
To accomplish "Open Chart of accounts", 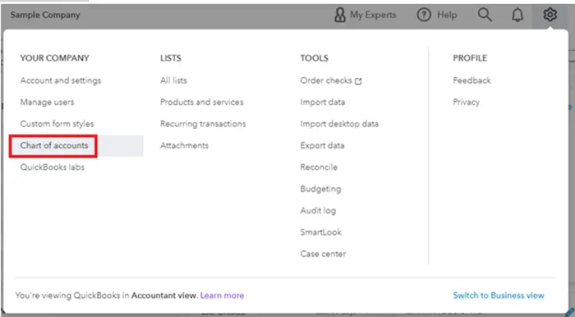I will tap(54, 145).
